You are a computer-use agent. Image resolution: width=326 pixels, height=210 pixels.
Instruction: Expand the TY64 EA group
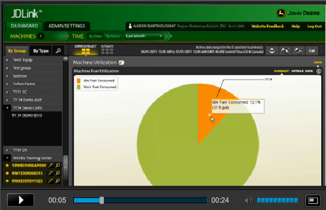coord(7,150)
